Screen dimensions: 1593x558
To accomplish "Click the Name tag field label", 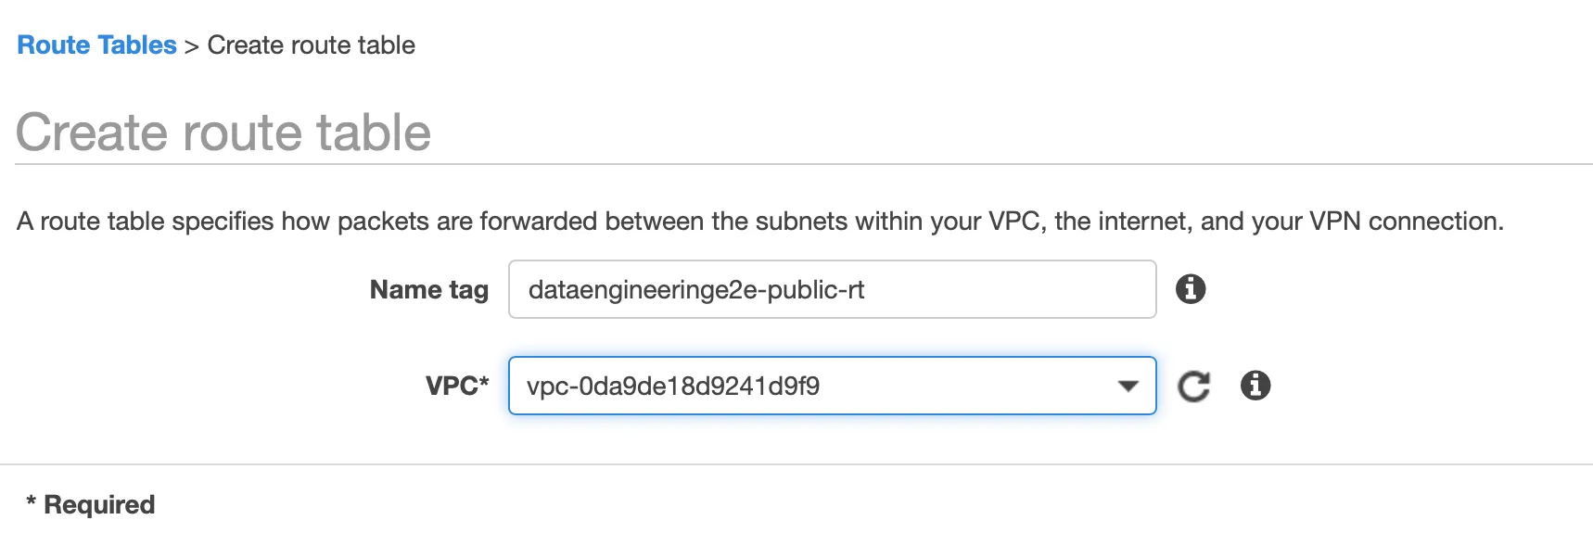I will [428, 290].
